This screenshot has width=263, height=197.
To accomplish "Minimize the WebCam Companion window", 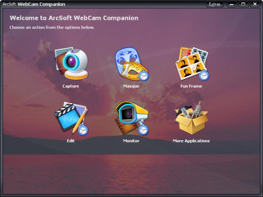I will tap(232, 4).
